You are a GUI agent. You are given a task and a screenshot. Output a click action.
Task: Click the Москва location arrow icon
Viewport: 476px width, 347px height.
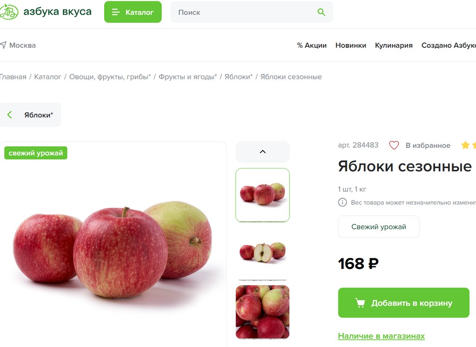(x=3, y=45)
